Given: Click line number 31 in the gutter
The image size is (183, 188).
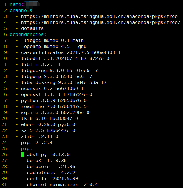Looking at the screenshot, I should (x=4, y=185).
